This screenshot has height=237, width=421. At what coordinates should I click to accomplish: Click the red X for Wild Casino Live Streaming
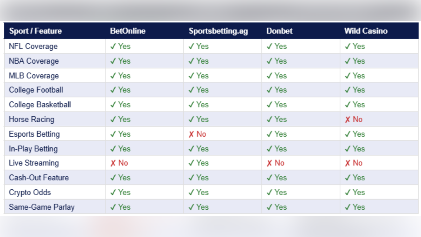348,163
